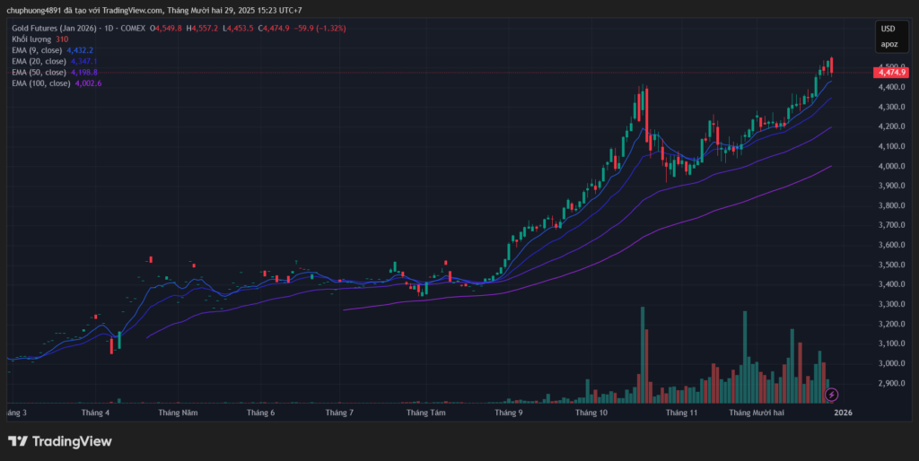Click the last red candlestick at chart top

pyautogui.click(x=831, y=65)
